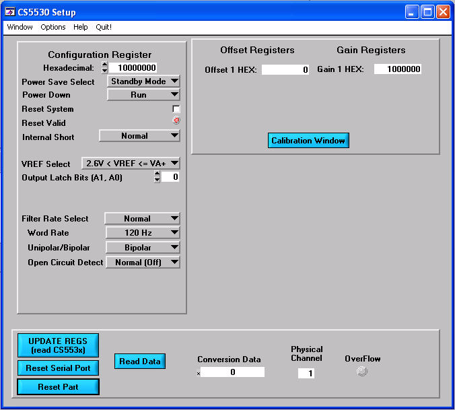
Task: Expand the Open Circuit Detect dropdown
Action: click(143, 263)
